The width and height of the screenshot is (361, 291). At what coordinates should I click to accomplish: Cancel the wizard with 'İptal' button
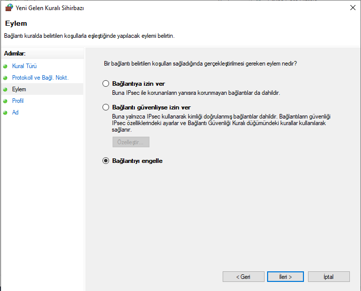329,277
